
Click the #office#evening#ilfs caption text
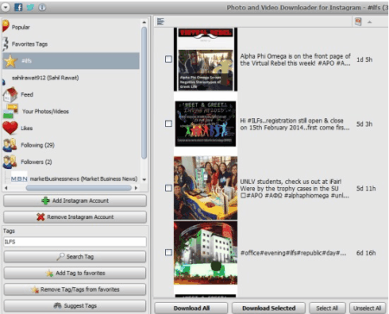pyautogui.click(x=293, y=253)
